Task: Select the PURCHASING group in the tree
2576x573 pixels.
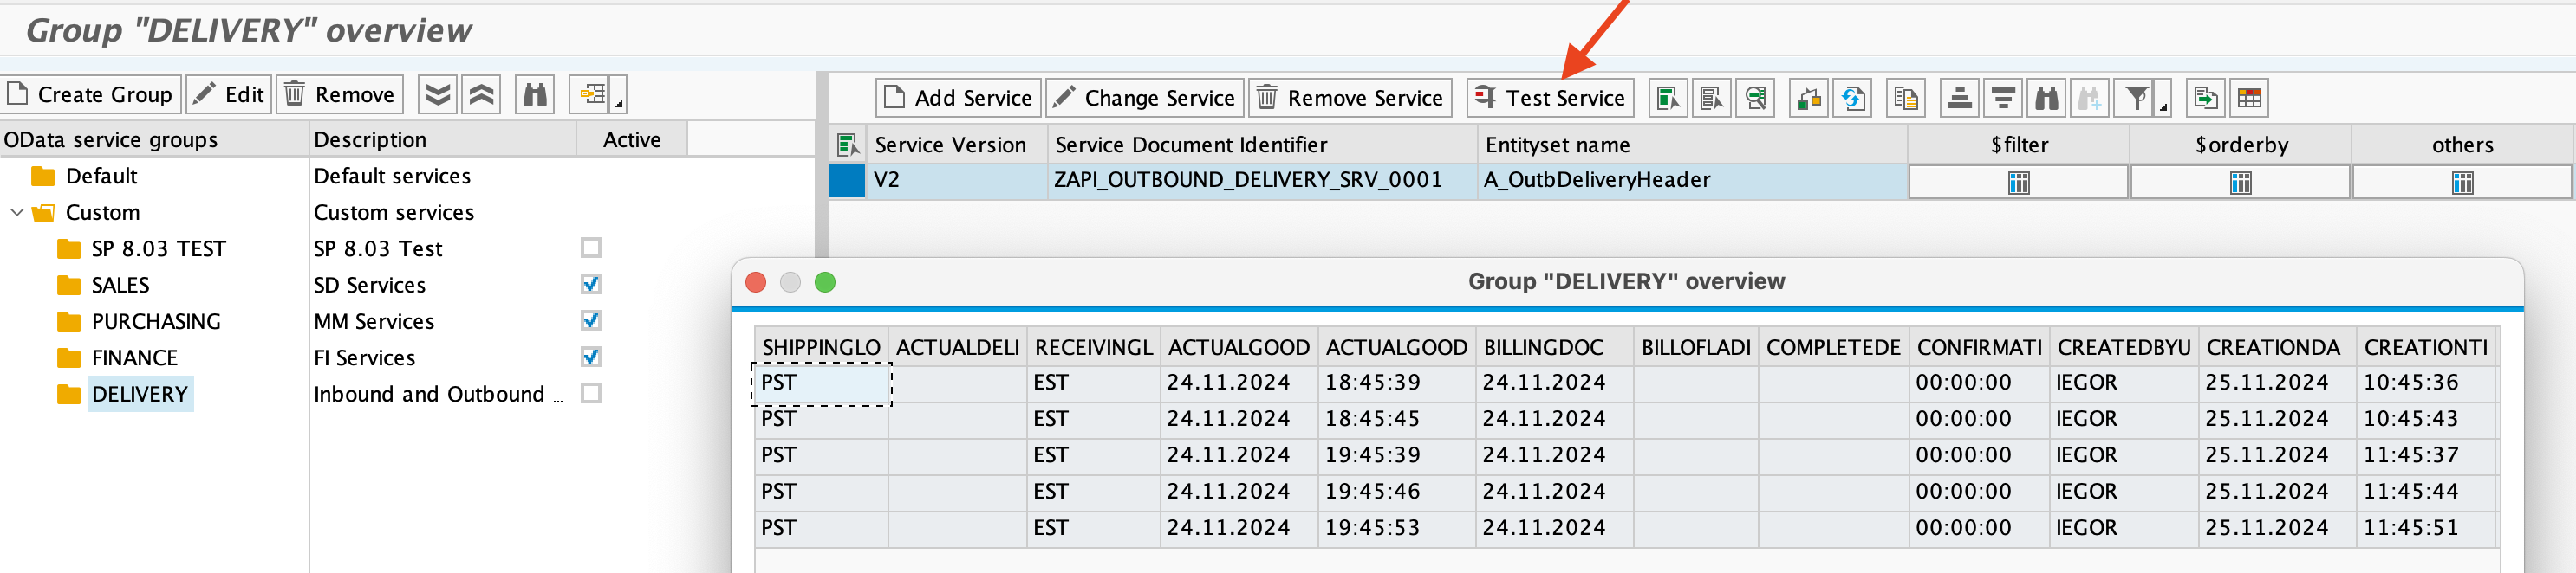Action: tap(155, 321)
